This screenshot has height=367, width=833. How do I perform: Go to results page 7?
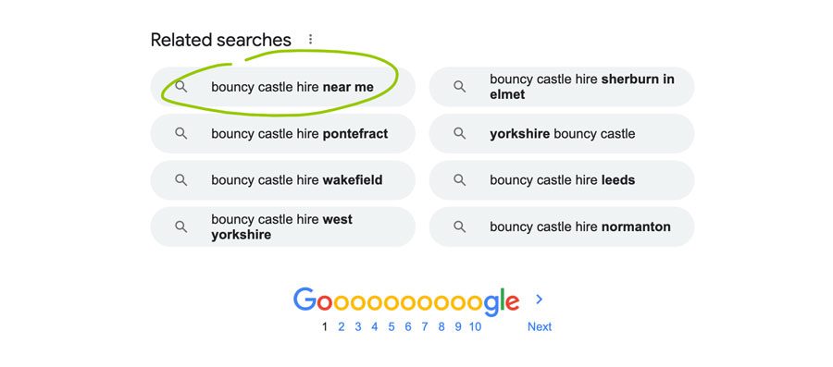425,326
